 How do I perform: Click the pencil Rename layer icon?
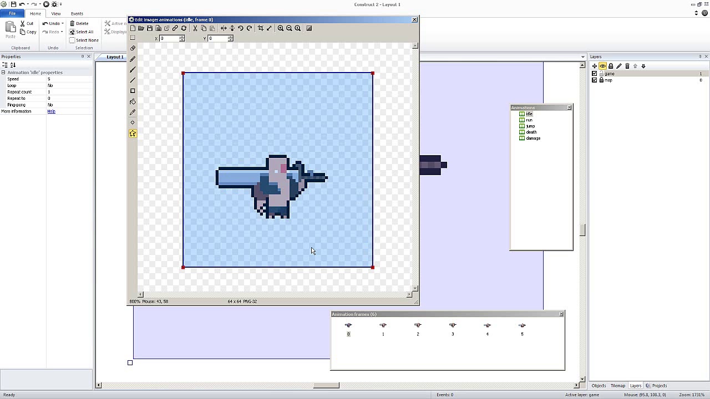(x=619, y=66)
